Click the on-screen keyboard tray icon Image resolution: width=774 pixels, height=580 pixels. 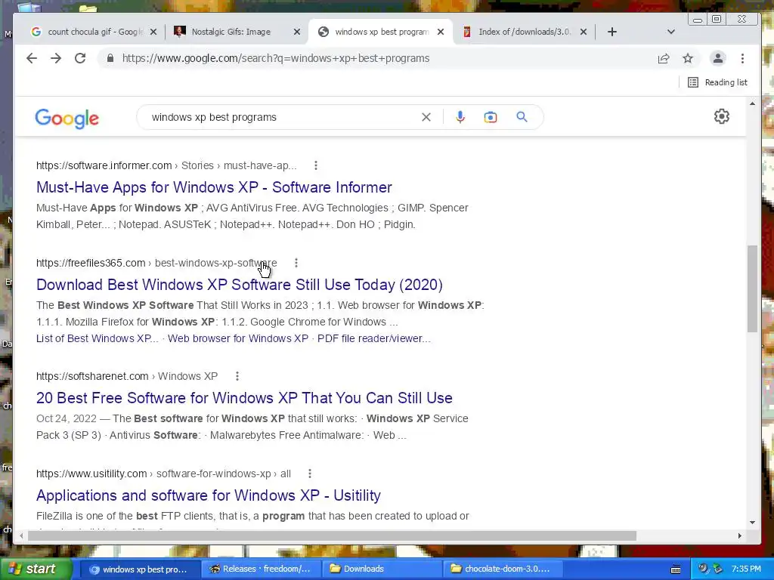tap(676, 569)
